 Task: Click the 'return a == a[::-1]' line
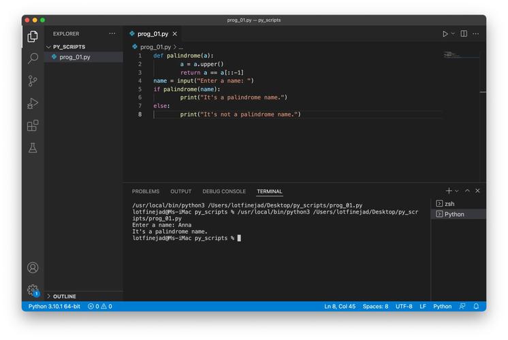(212, 73)
